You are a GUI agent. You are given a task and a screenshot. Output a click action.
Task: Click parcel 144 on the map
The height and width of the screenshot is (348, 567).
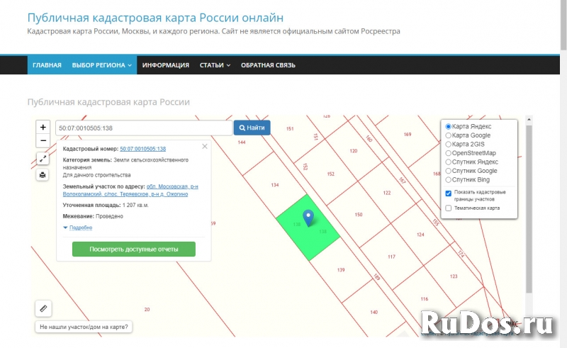coord(242,142)
